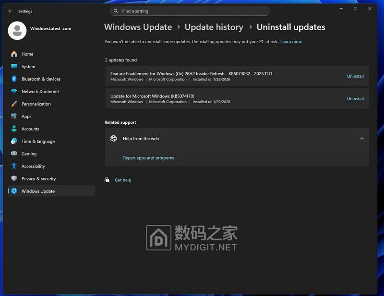Uninstall the KB5073032 Feature Enablement update
The height and width of the screenshot is (296, 384).
(x=355, y=76)
